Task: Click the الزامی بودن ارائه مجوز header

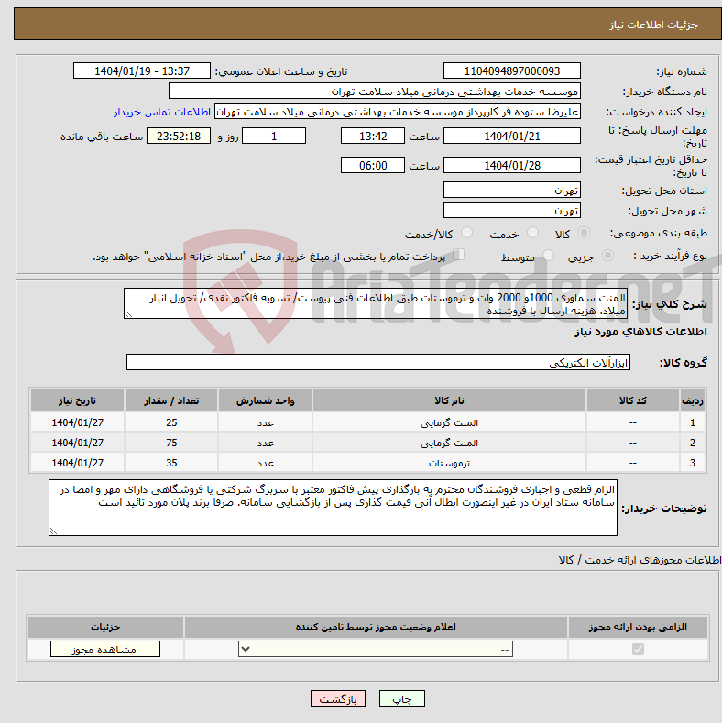Action: coord(638,627)
